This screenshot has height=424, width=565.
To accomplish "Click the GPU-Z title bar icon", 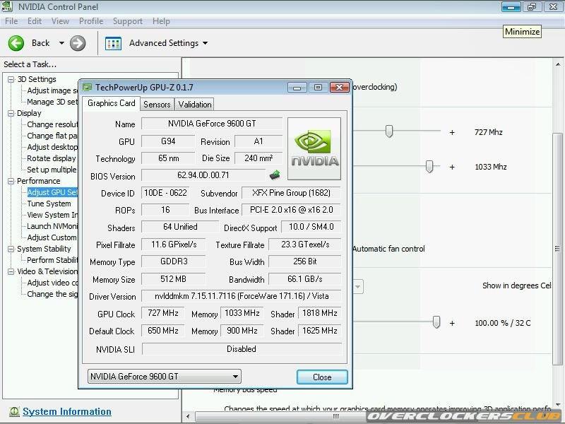I will [x=87, y=88].
